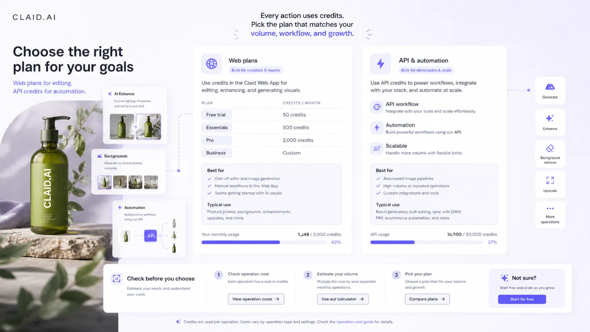Click the Automated image pipelines checkmark
590x332 pixels.
click(x=378, y=179)
